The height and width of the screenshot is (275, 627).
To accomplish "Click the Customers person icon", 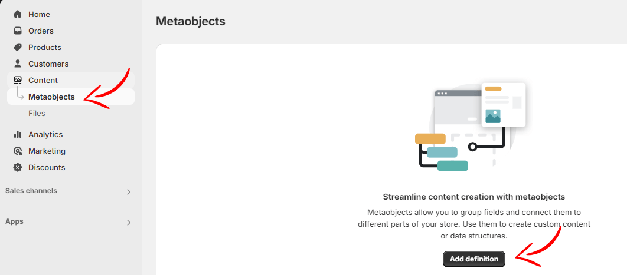I will tap(18, 64).
